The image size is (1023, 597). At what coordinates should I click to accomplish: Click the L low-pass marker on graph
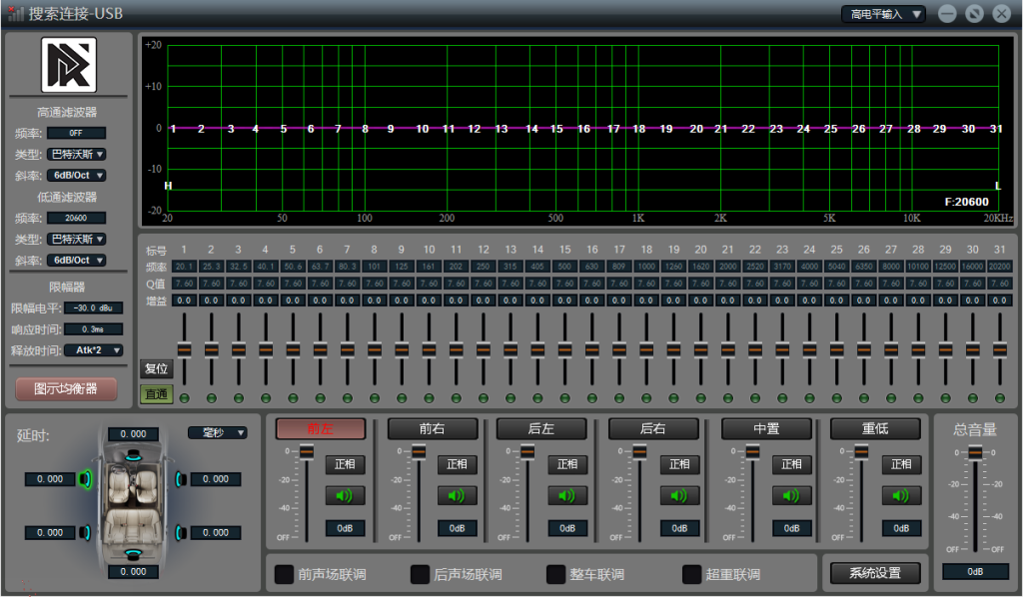pos(998,186)
